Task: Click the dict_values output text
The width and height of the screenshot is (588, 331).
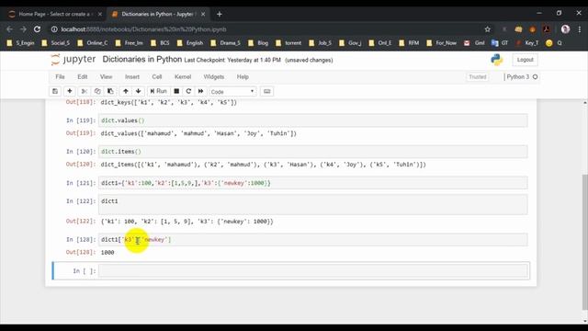Action: tap(198, 133)
